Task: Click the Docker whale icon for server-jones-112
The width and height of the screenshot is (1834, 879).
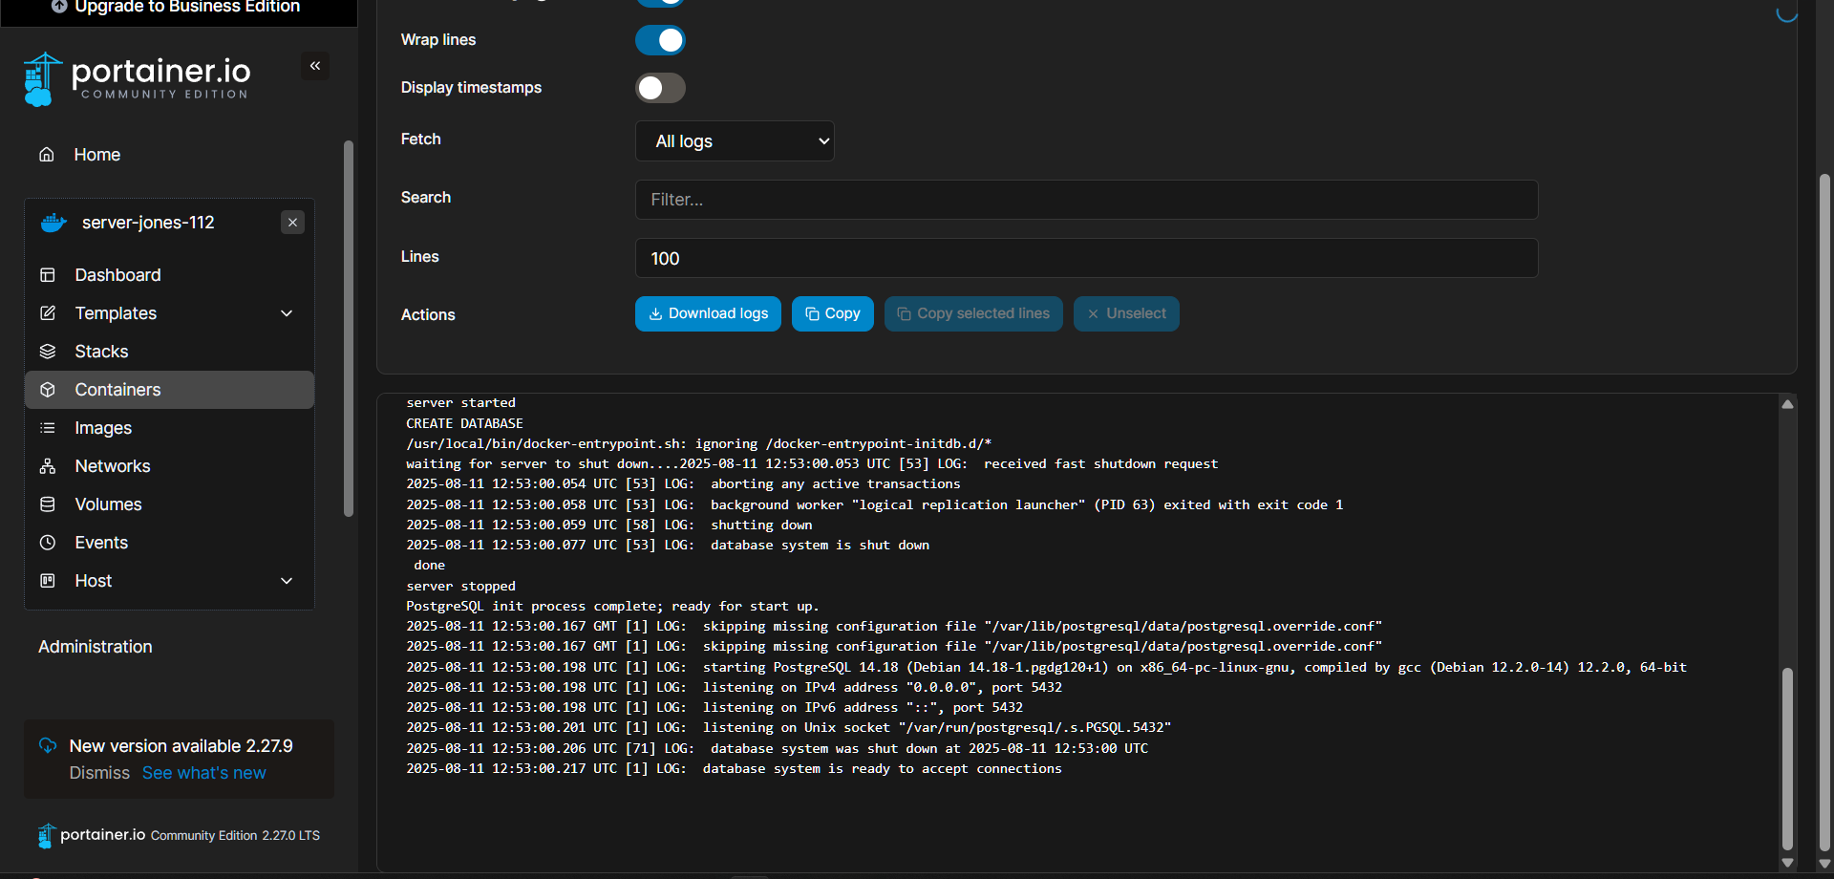Action: (53, 223)
